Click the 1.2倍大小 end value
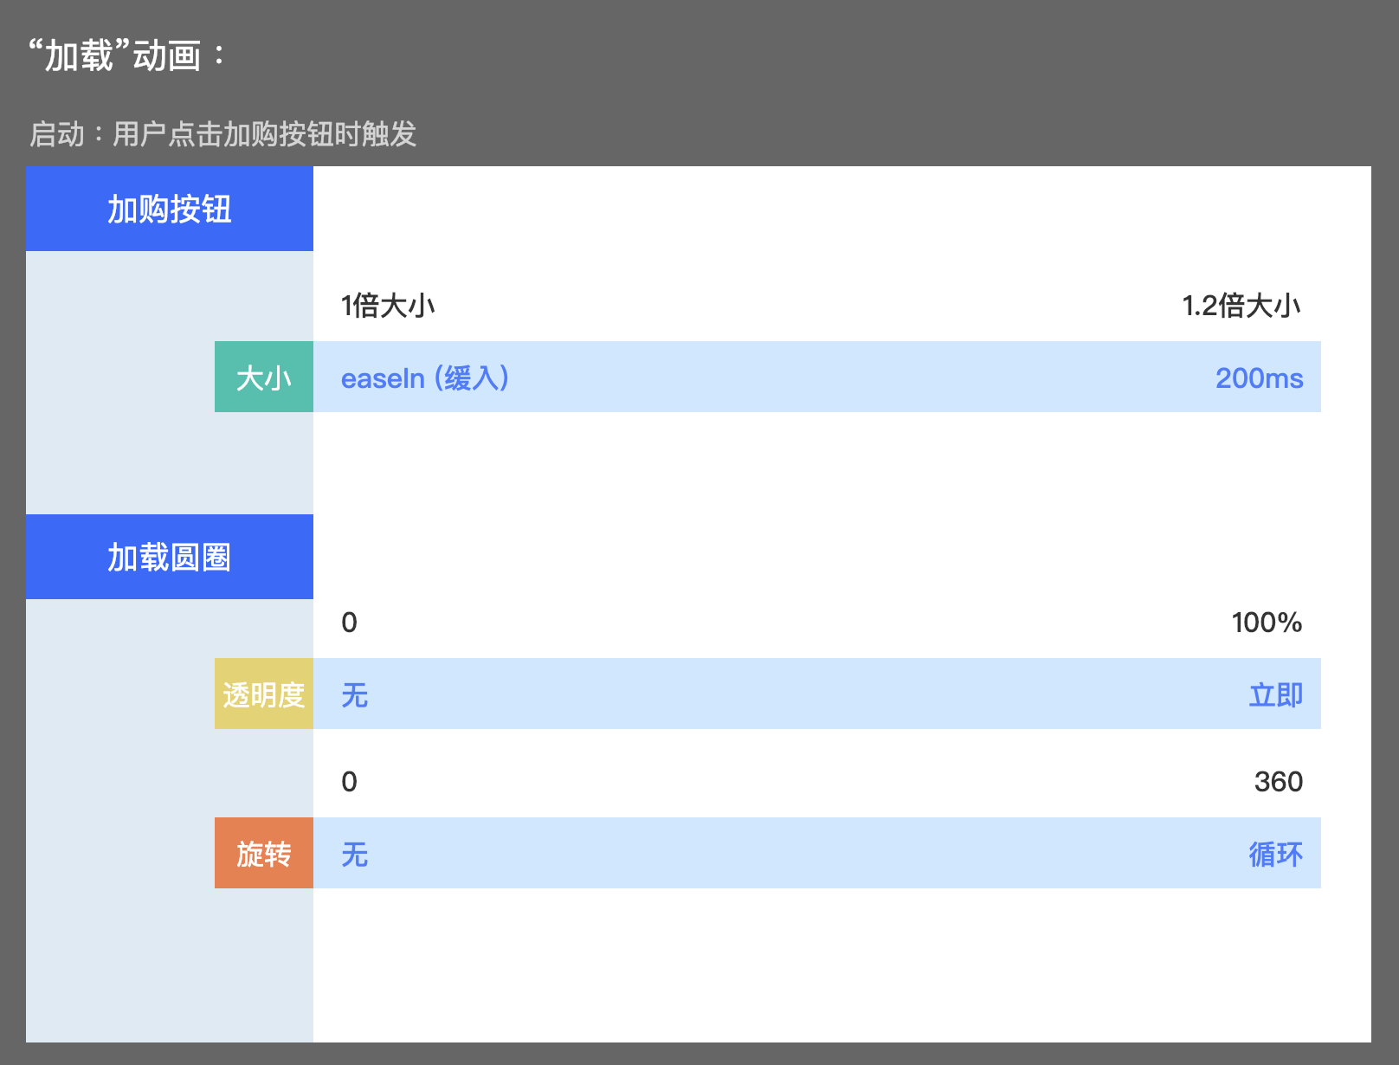Viewport: 1399px width, 1065px height. pos(1241,306)
